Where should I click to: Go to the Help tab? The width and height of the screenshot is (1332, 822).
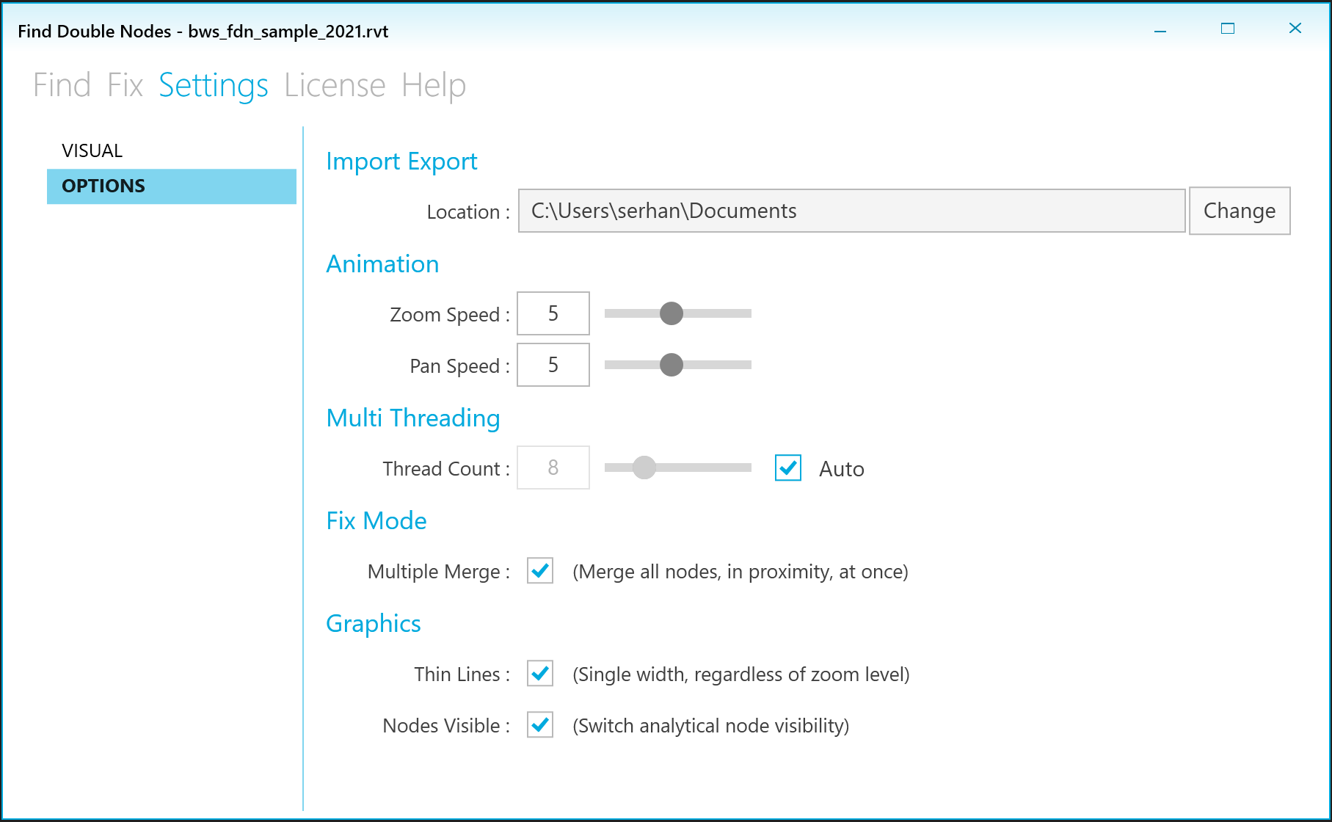point(434,85)
